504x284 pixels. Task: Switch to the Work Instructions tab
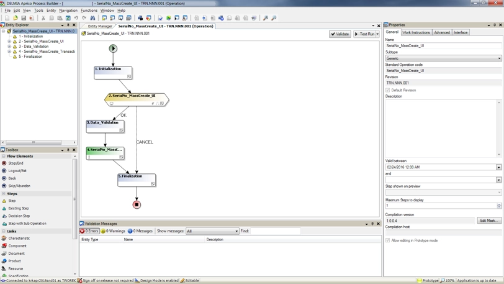(416, 32)
